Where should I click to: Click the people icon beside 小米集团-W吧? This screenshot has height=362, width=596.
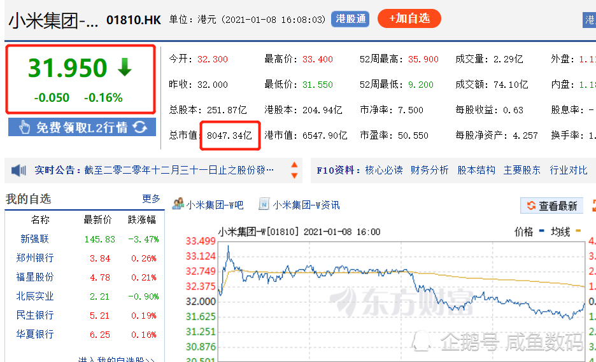coord(178,204)
